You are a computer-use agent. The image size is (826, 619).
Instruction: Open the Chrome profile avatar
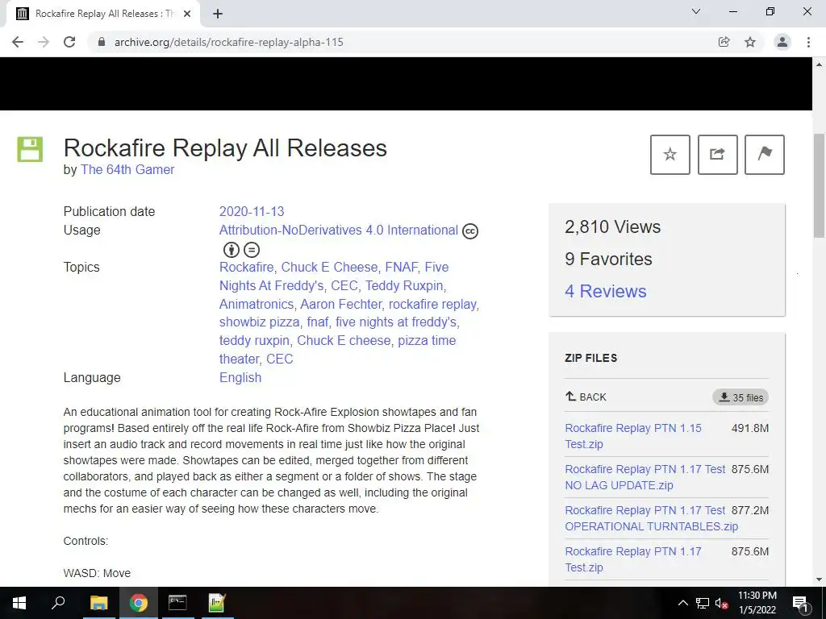tap(782, 42)
